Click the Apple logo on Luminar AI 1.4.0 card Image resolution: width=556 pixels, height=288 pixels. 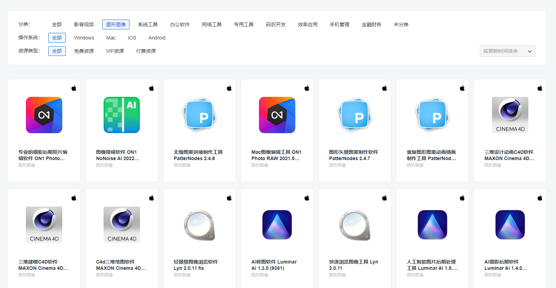(x=540, y=198)
